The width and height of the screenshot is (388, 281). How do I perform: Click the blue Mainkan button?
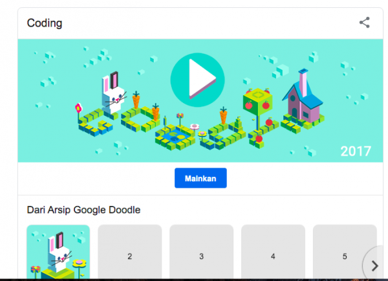[200, 178]
